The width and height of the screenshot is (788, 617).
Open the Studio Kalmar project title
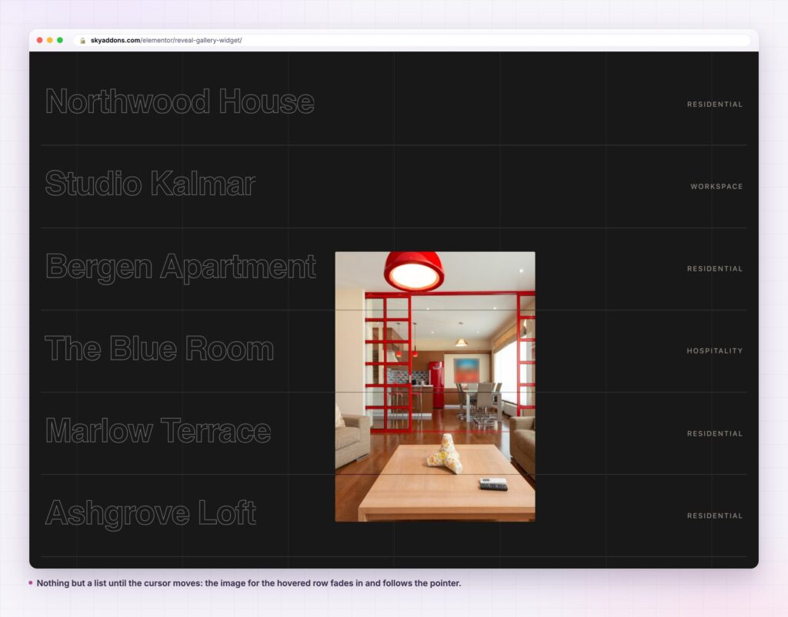pos(150,184)
